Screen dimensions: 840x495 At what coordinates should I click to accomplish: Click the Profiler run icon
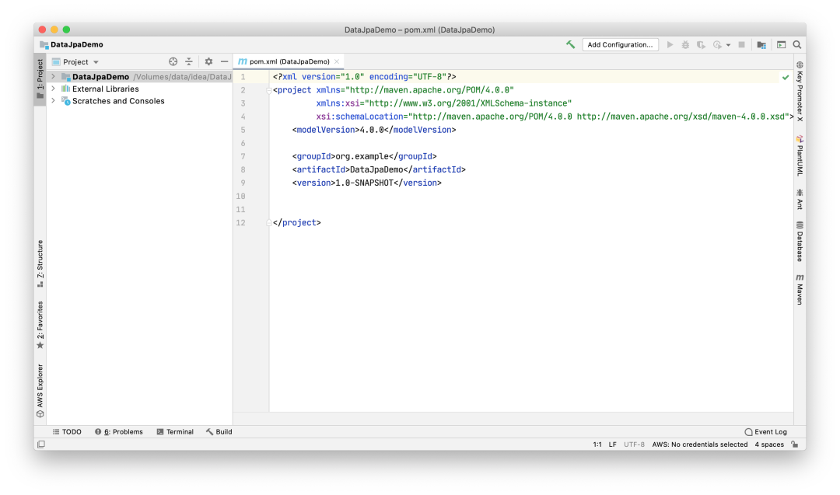[717, 44]
